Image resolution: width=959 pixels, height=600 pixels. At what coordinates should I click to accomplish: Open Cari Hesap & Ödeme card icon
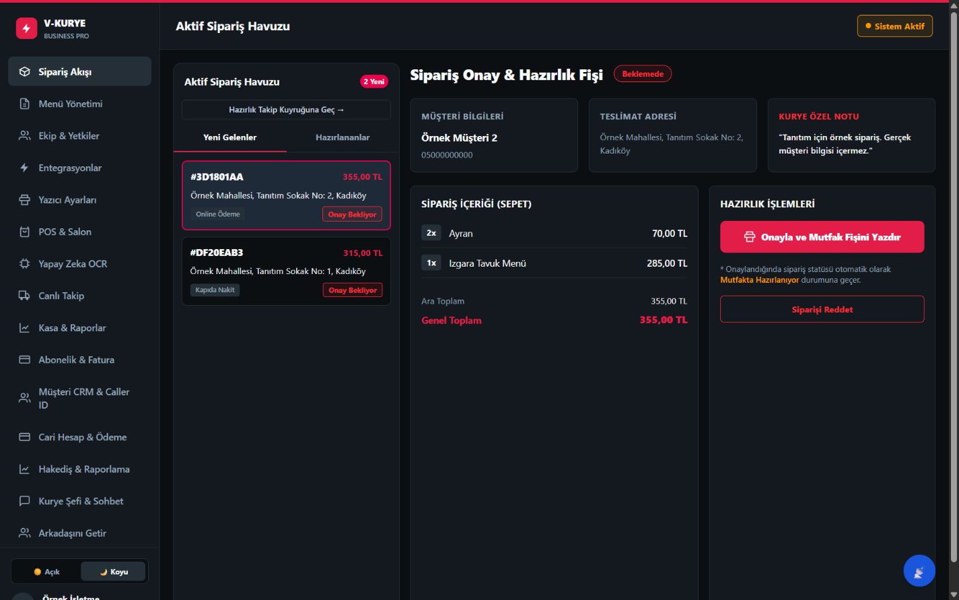coord(25,437)
